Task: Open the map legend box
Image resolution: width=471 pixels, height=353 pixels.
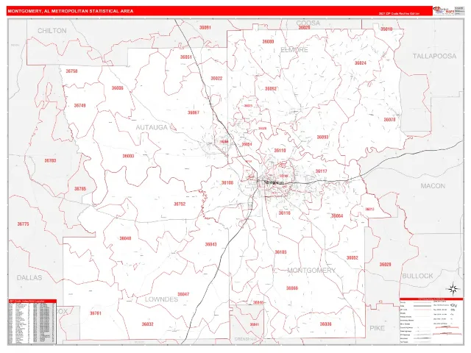Action: click(431, 321)
